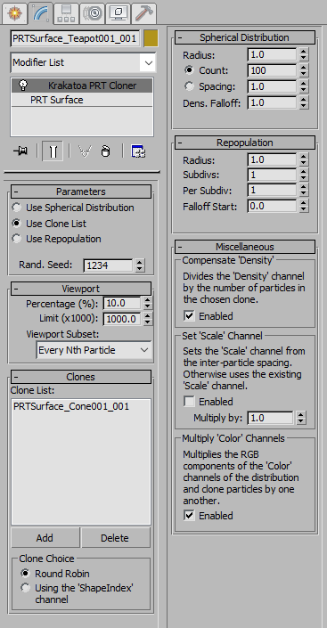Open the Motion panel tab
The height and width of the screenshot is (628, 327).
pyautogui.click(x=92, y=13)
